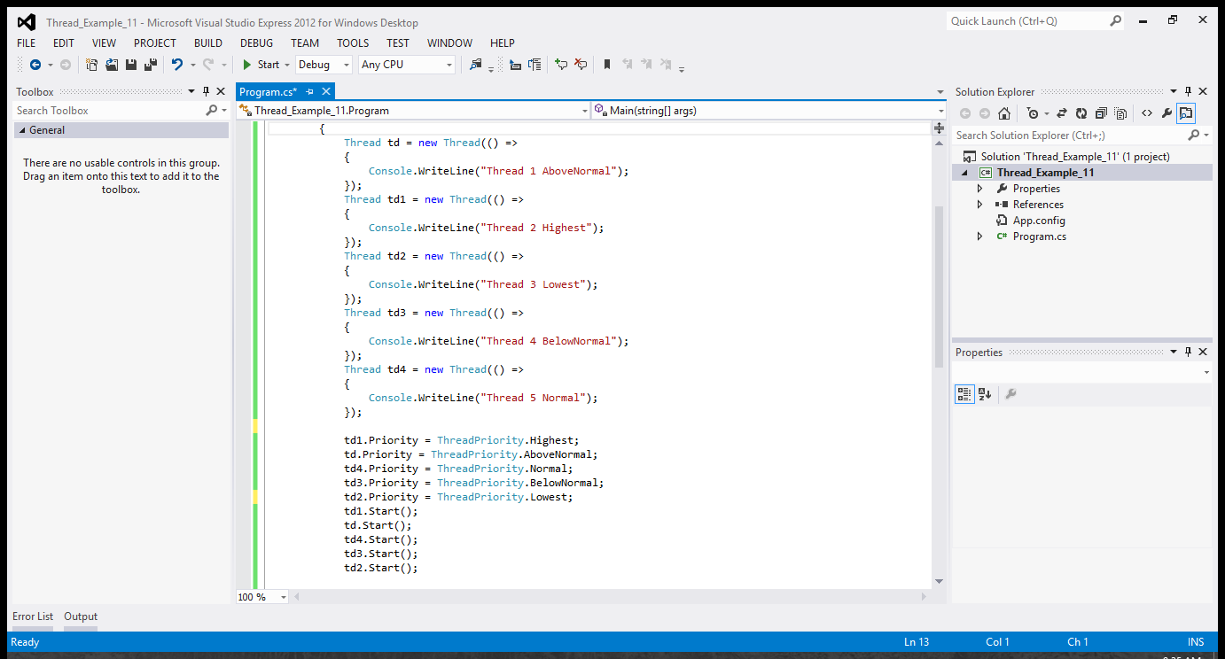Click the Navigate Backward toolbar arrow
Viewport: 1225px width, 659px height.
[35, 65]
